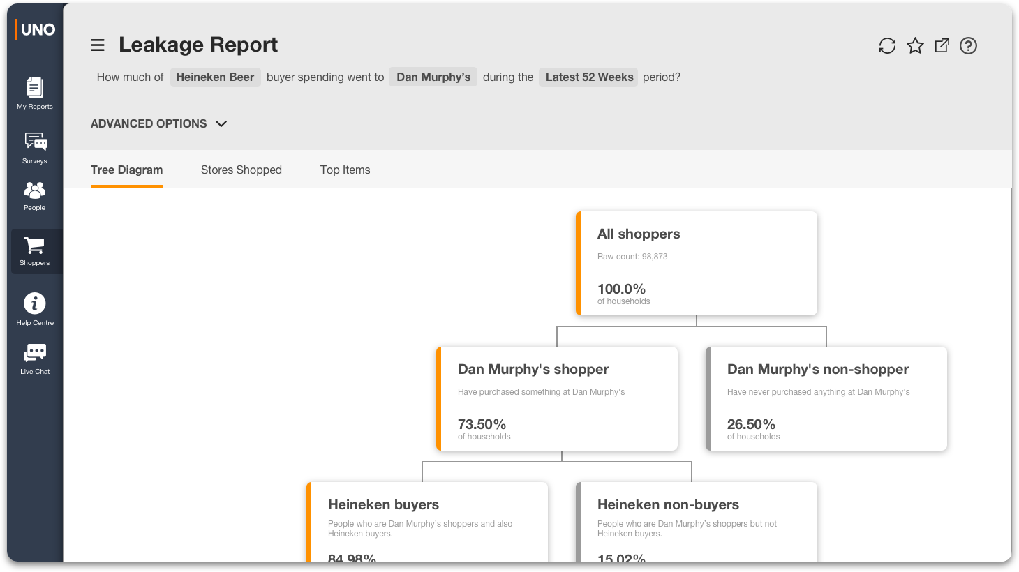Favourite the report with the star icon
The image size is (1019, 572).
click(x=915, y=46)
